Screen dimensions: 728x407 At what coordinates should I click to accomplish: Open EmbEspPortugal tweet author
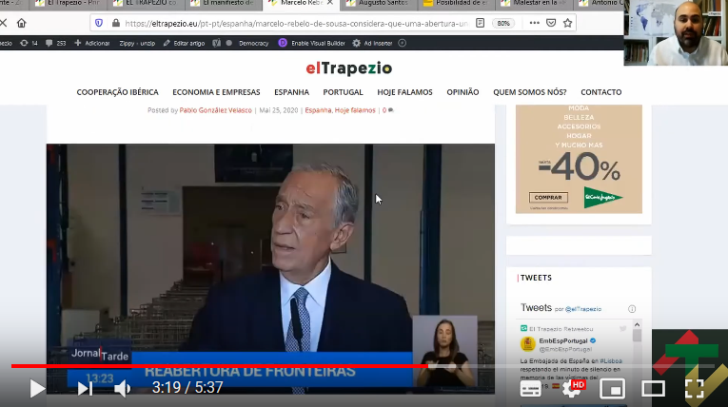tap(563, 341)
